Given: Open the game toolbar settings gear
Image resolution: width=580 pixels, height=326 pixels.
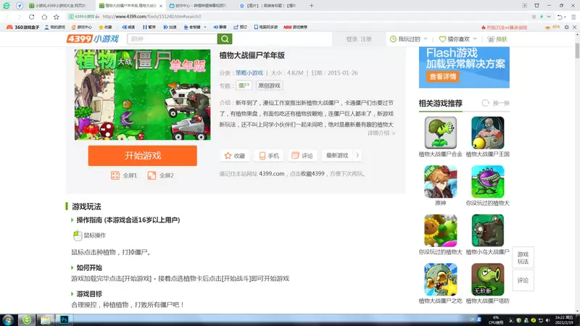Looking at the screenshot, I should click(x=566, y=27).
